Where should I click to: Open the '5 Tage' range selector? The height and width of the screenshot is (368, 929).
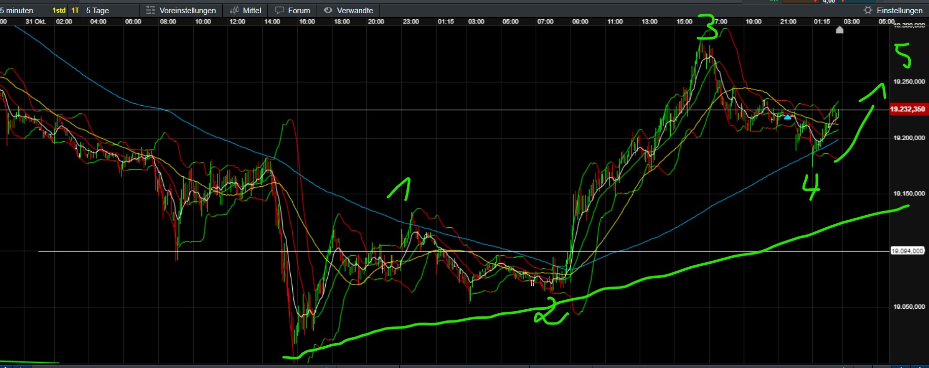(x=97, y=10)
